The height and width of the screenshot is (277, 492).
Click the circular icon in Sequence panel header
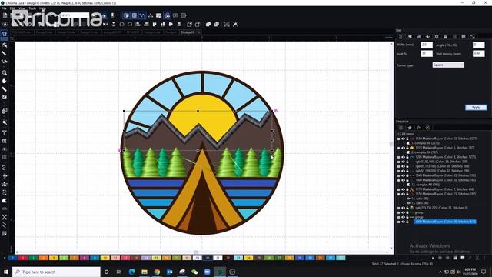pos(427,128)
